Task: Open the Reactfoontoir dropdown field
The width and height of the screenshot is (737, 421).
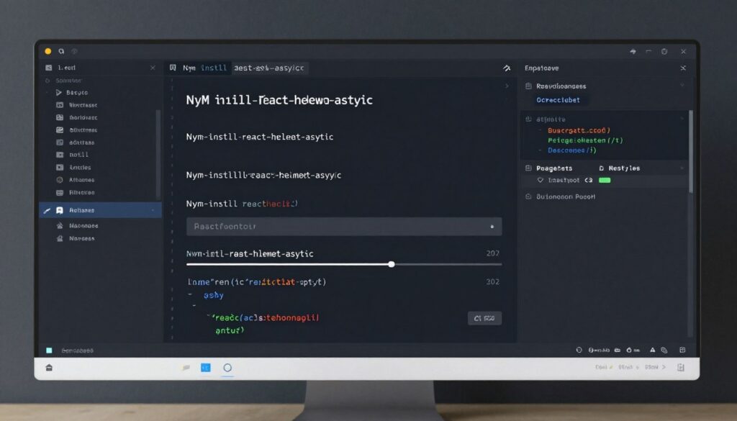Action: coord(344,227)
